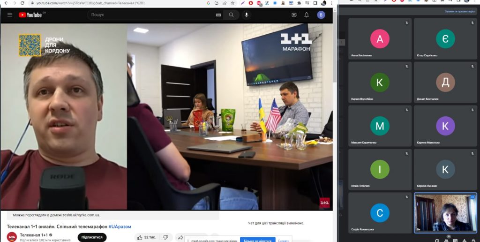Open the #UAразом hashtag link
The width and height of the screenshot is (480, 242).
[x=120, y=227]
